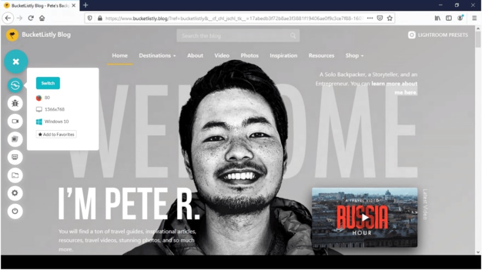Open the bug report icon
Viewport: 482px width, 270px height.
coord(15,104)
